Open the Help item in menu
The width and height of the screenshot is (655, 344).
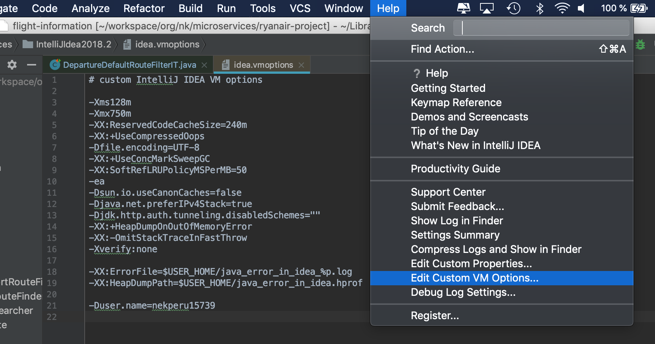click(502, 73)
